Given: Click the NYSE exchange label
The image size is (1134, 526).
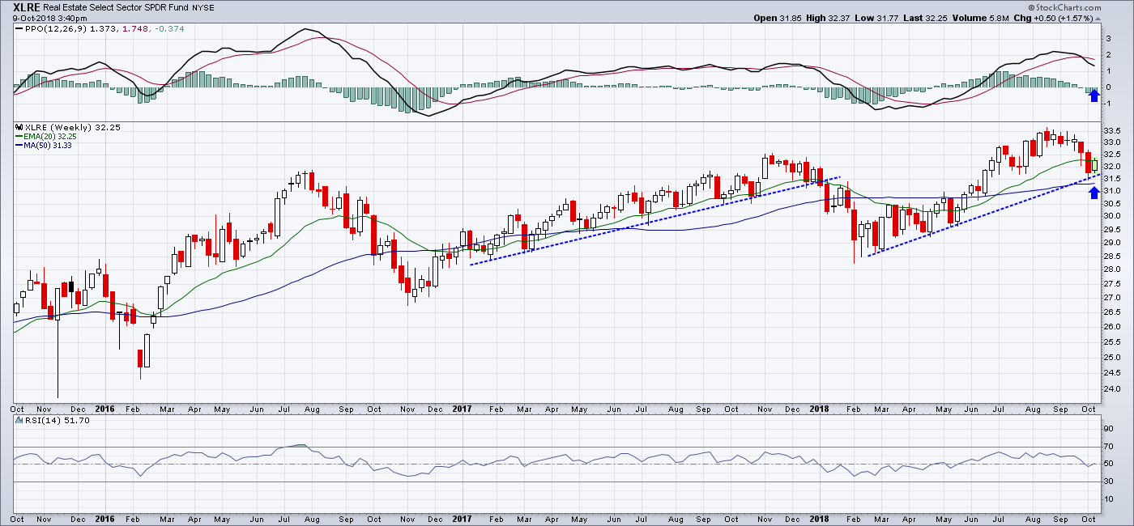Looking at the screenshot, I should point(204,7).
